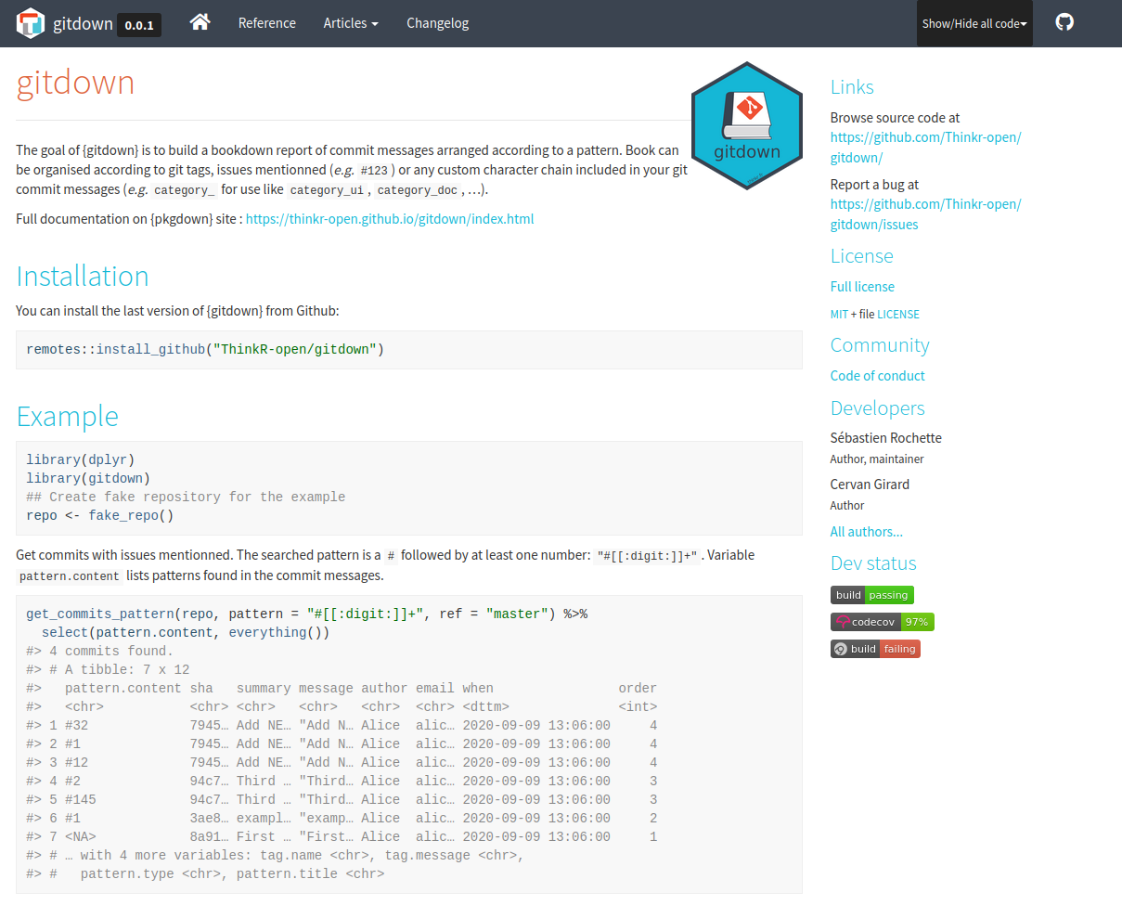Click the Community sidebar heading
1122x905 pixels.
click(x=880, y=345)
